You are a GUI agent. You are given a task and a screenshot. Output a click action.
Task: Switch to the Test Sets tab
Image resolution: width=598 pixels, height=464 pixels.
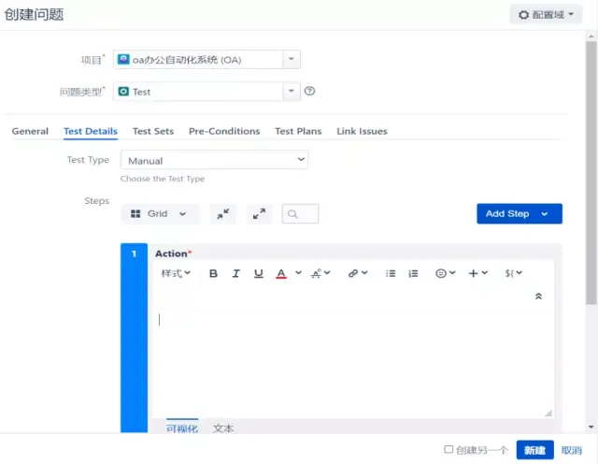pyautogui.click(x=153, y=131)
